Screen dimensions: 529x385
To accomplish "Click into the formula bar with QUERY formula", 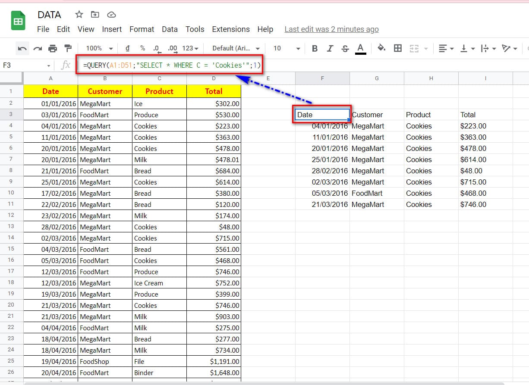I will 172,65.
